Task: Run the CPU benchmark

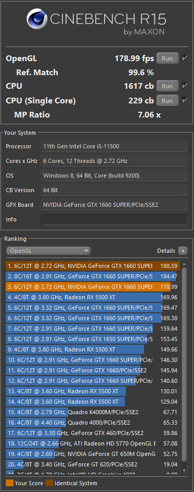Action: pyautogui.click(x=167, y=86)
